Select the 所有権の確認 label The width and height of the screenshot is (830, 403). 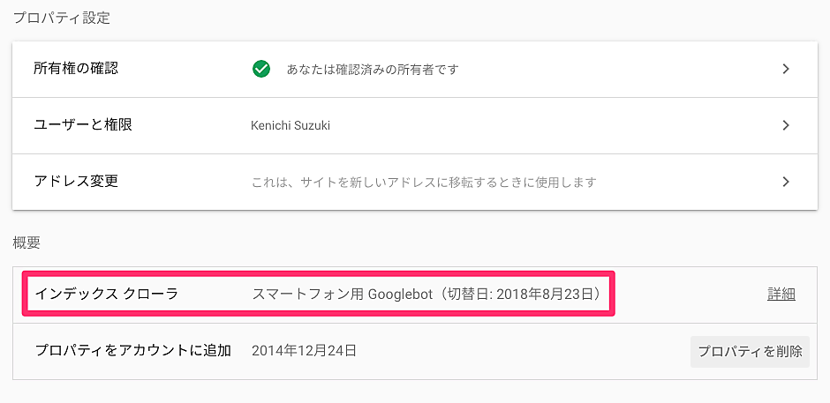tap(76, 69)
